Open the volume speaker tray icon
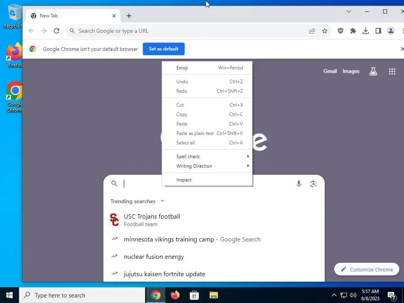The image size is (404, 303). click(353, 295)
